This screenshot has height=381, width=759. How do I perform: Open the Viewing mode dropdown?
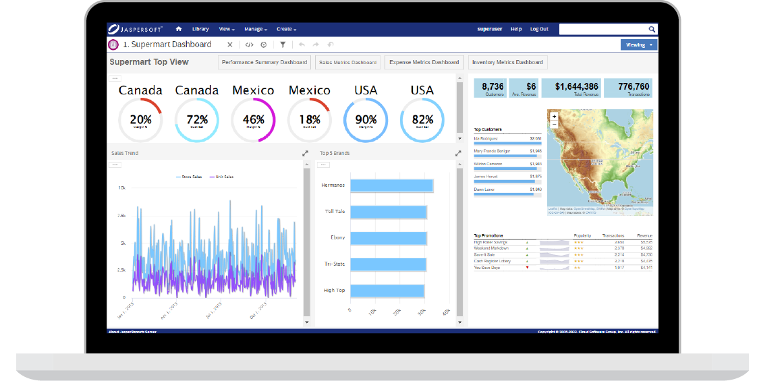[x=639, y=45]
